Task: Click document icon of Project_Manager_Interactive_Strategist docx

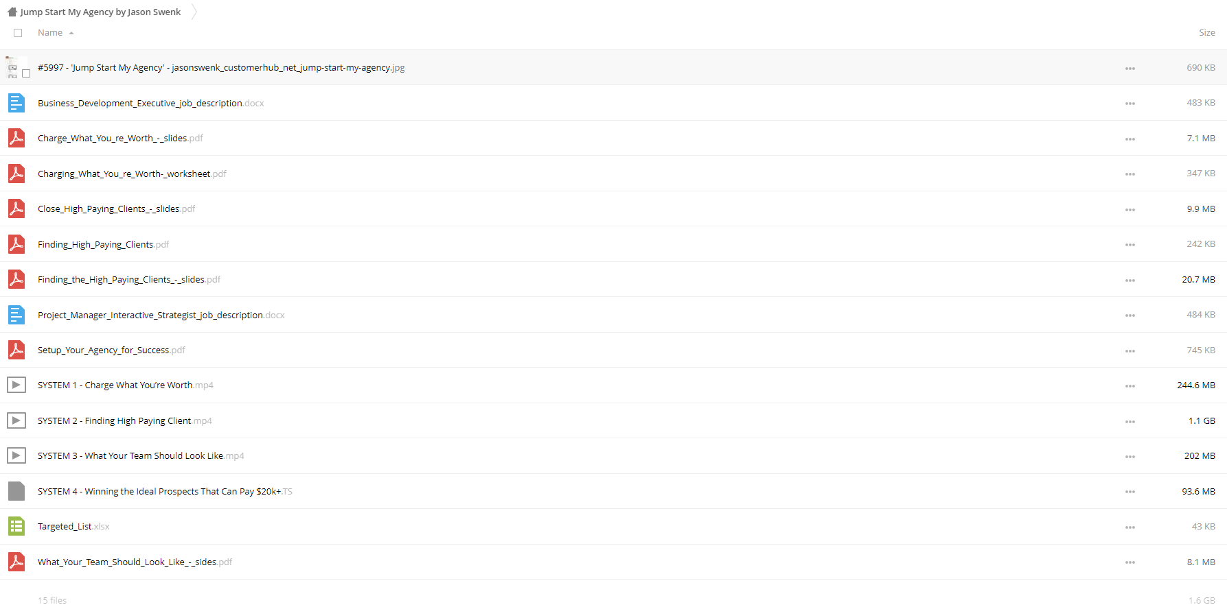Action: (x=16, y=315)
